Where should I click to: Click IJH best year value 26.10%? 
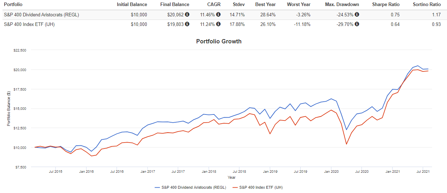pos(269,25)
